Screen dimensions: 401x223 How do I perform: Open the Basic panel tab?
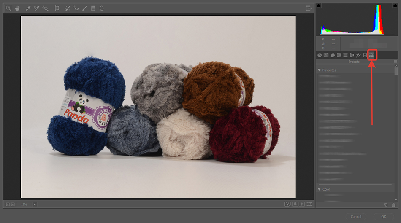pos(320,55)
